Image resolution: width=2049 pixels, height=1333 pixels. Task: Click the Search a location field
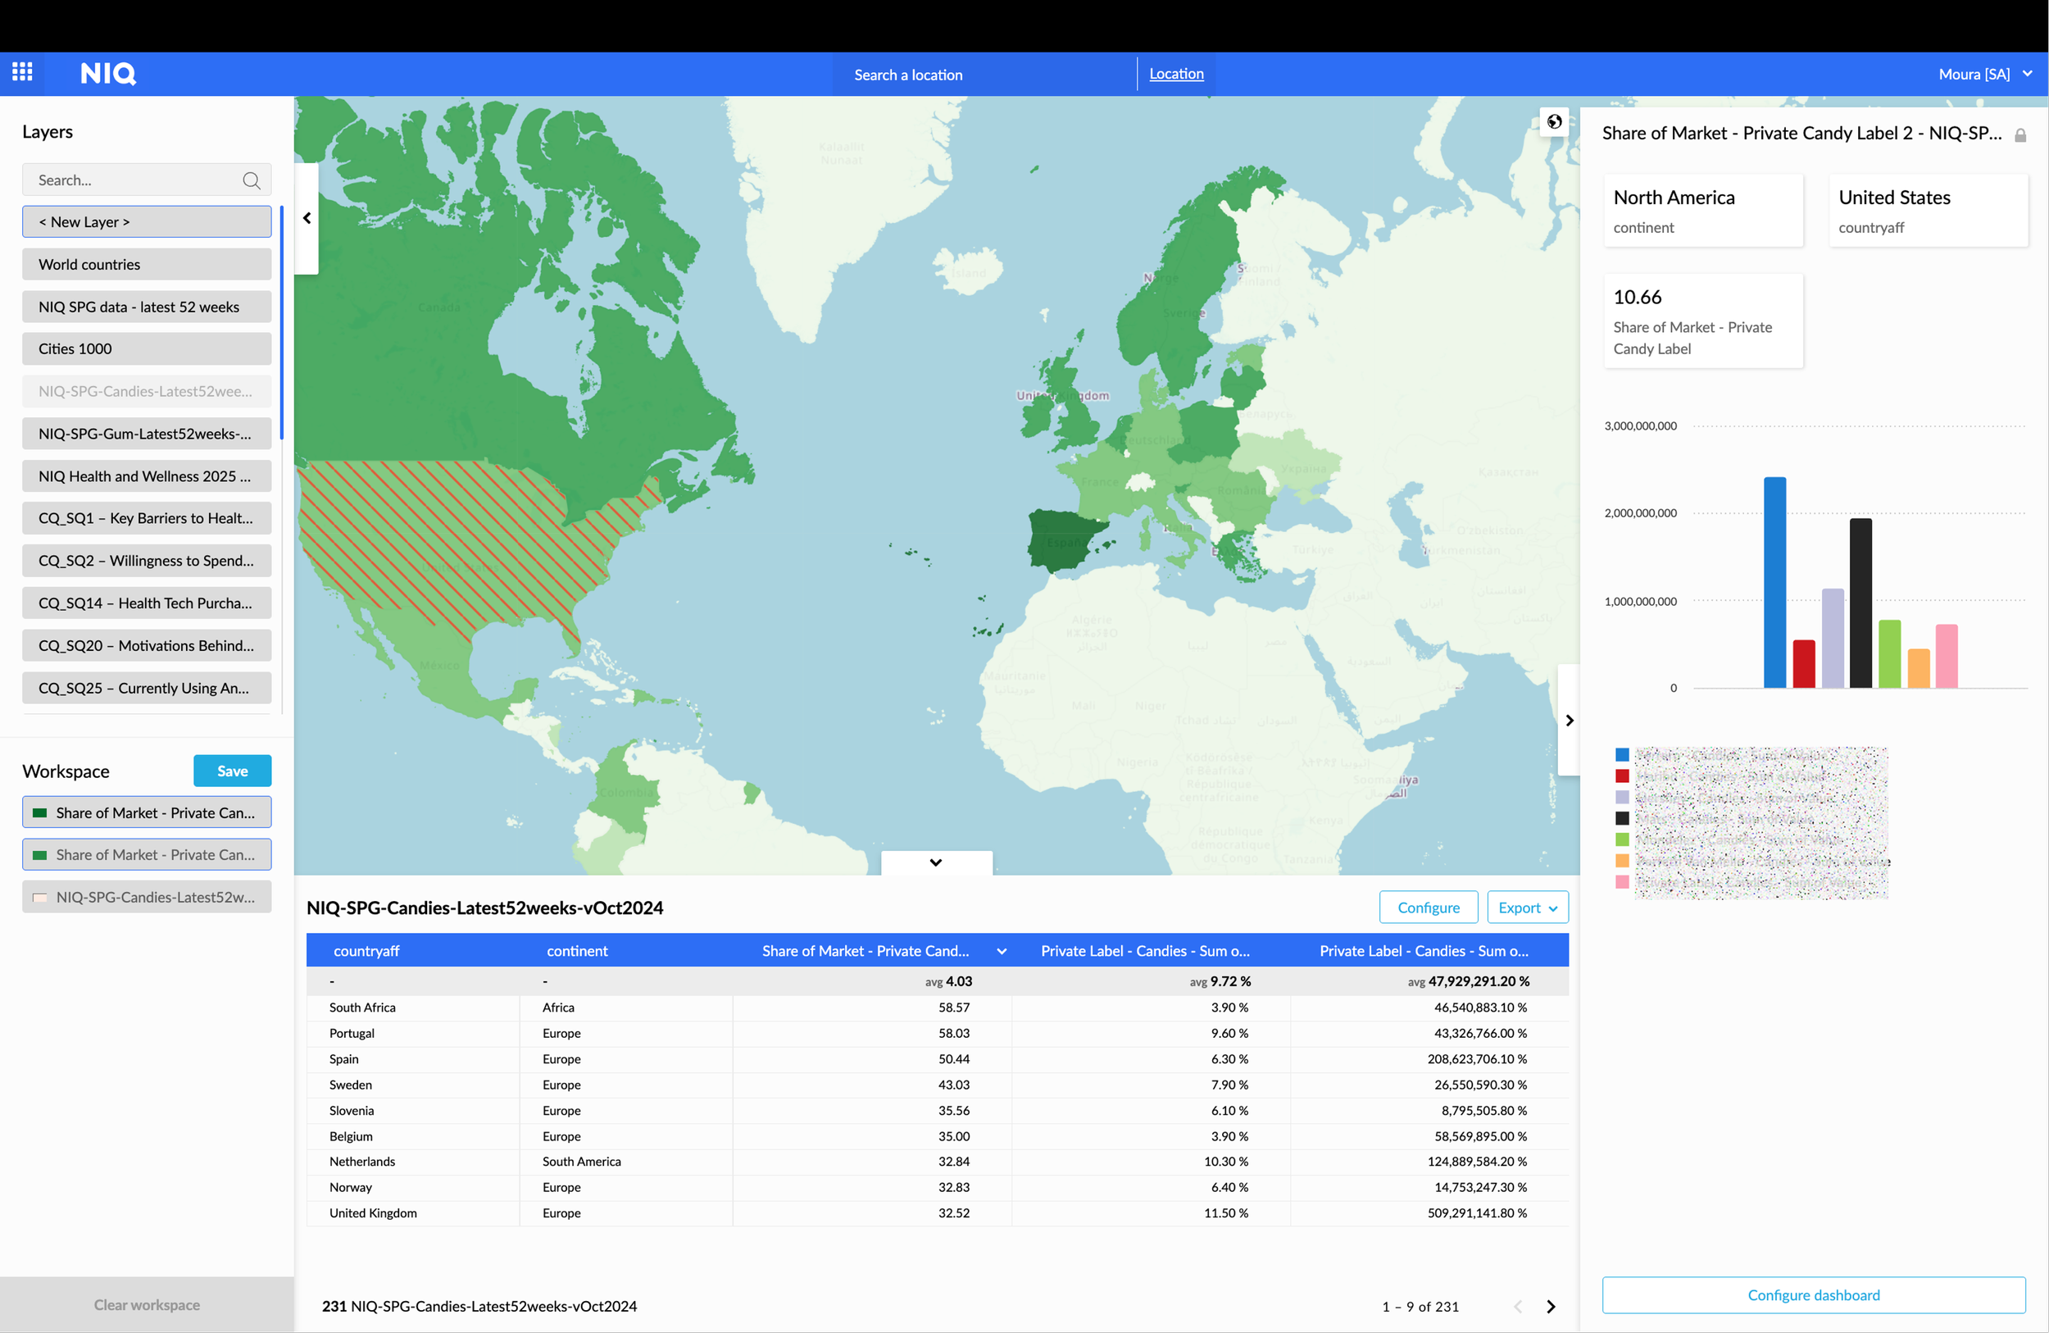click(x=907, y=75)
